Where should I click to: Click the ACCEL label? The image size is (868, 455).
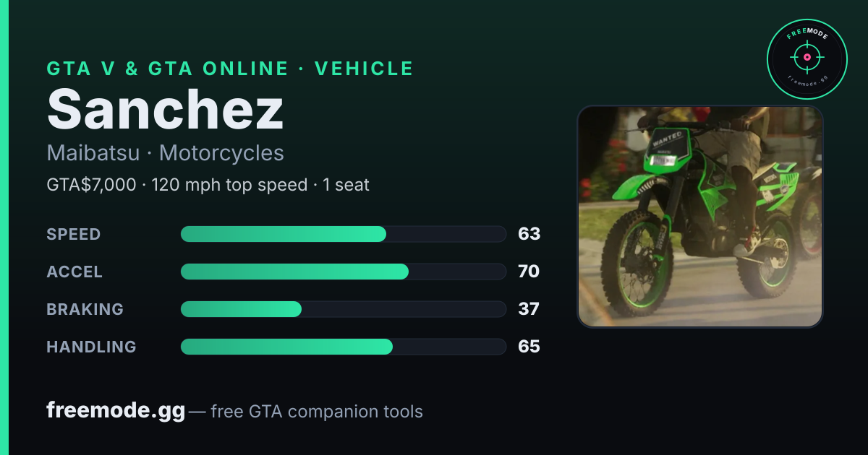click(x=75, y=272)
